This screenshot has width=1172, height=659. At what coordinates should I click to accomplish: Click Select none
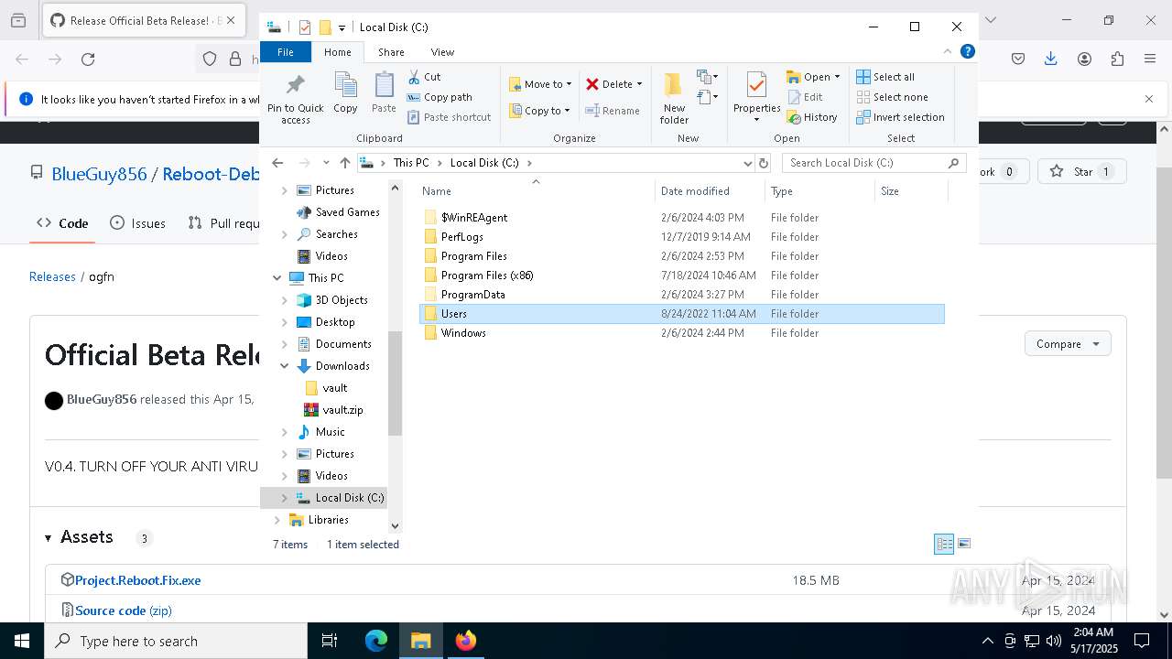coord(893,97)
